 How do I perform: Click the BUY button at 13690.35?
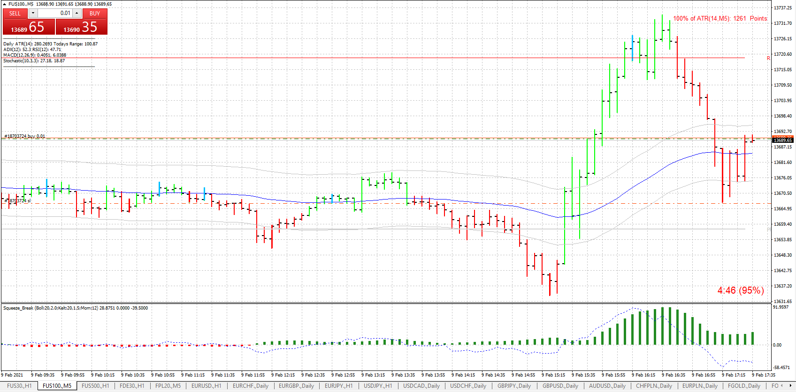pyautogui.click(x=82, y=27)
